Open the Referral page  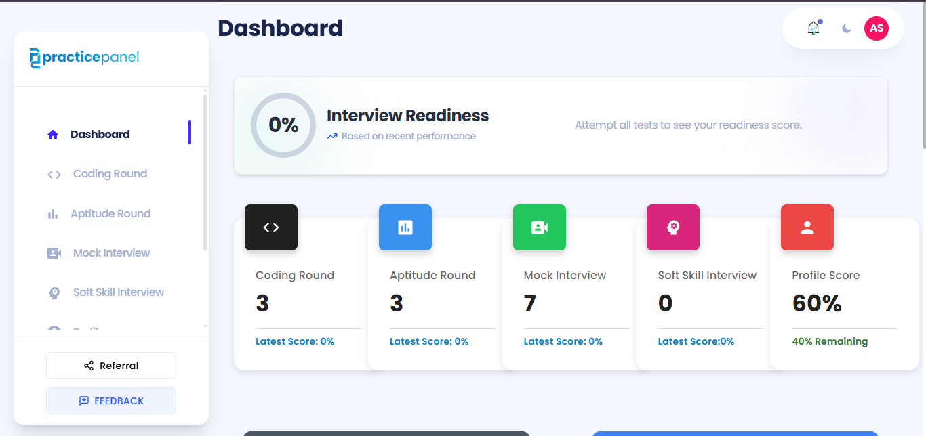(110, 365)
